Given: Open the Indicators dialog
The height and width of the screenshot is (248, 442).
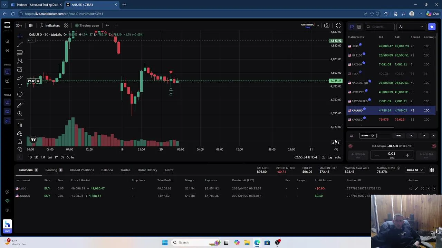Looking at the screenshot, I should click(49, 25).
